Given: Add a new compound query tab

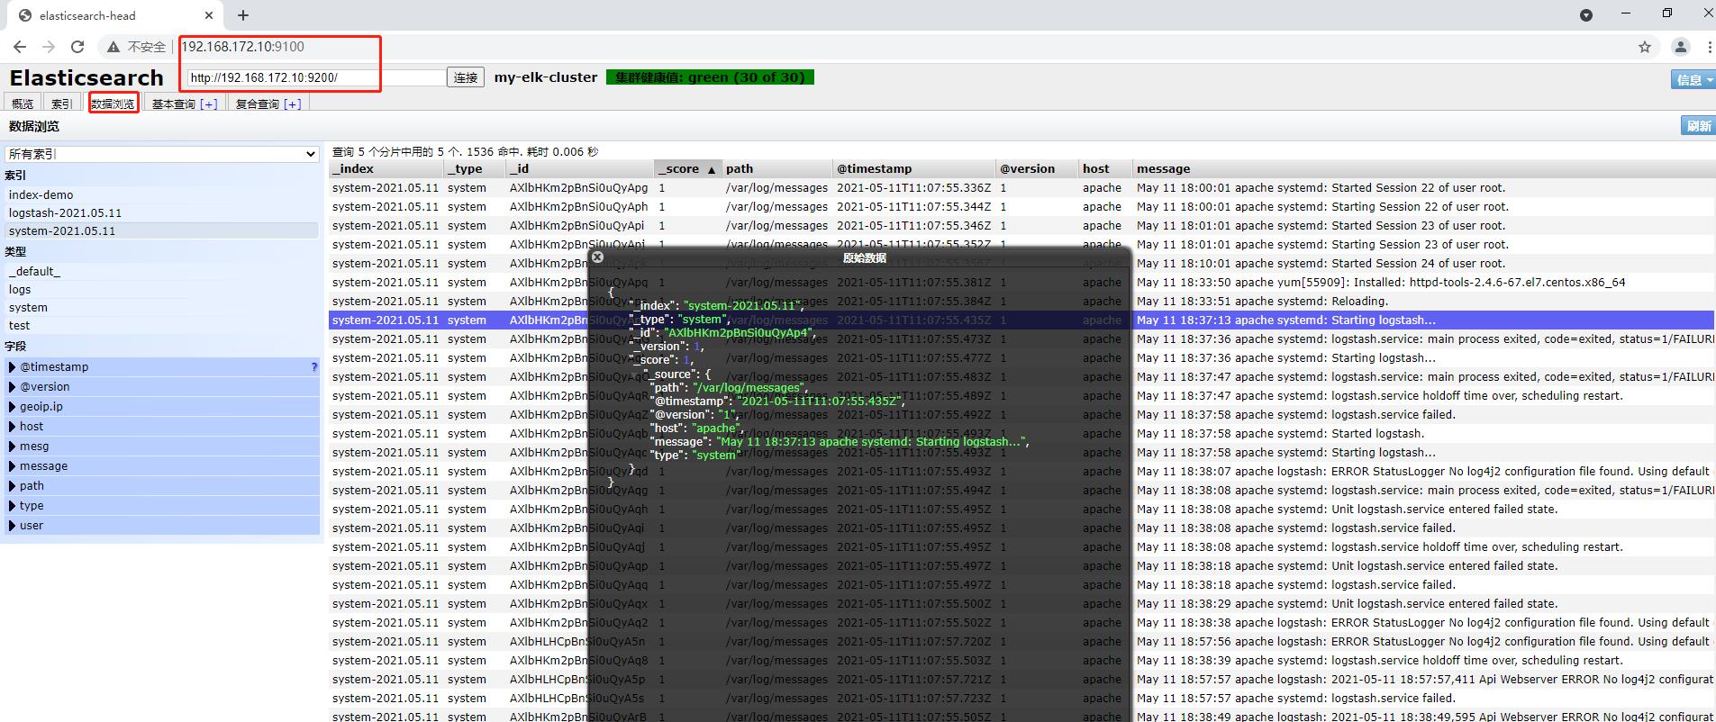Looking at the screenshot, I should pos(293,104).
